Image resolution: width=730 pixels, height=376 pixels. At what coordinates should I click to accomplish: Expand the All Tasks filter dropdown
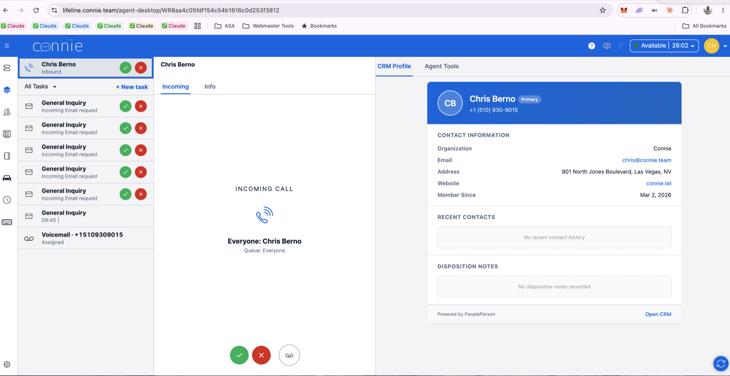[x=41, y=87]
